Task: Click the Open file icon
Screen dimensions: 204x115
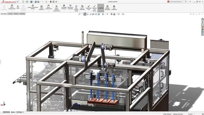Action: [x=27, y=2]
